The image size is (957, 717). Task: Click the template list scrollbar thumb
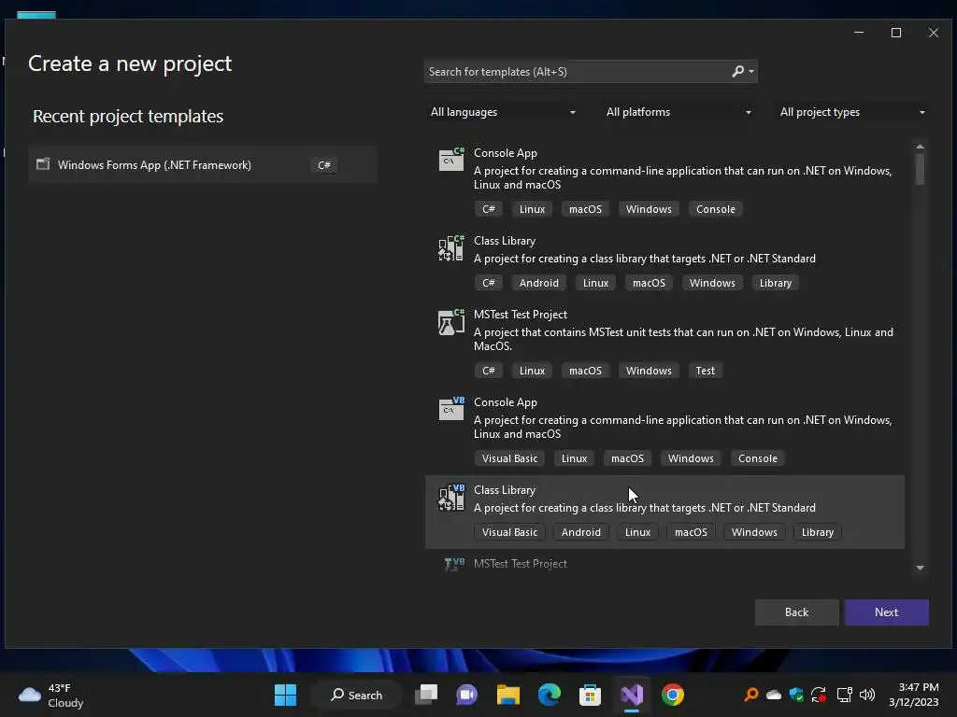point(920,169)
